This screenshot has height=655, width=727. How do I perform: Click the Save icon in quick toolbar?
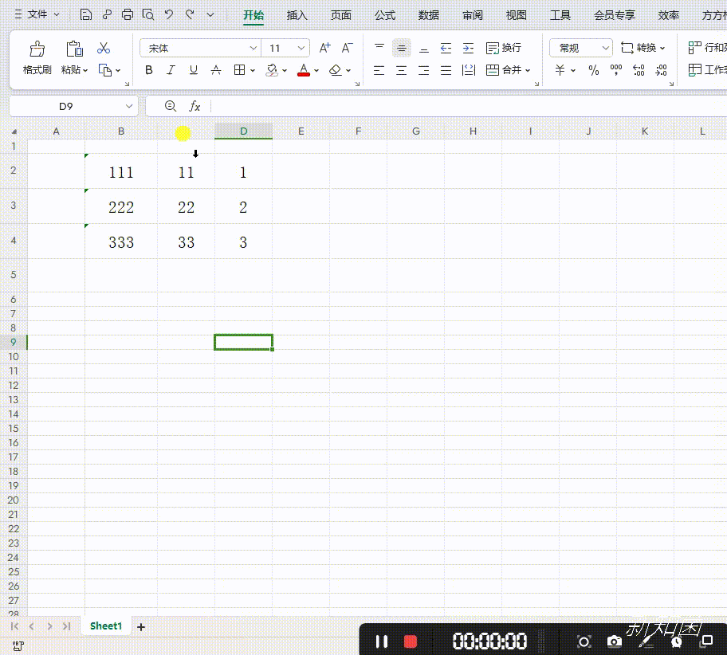tap(86, 15)
